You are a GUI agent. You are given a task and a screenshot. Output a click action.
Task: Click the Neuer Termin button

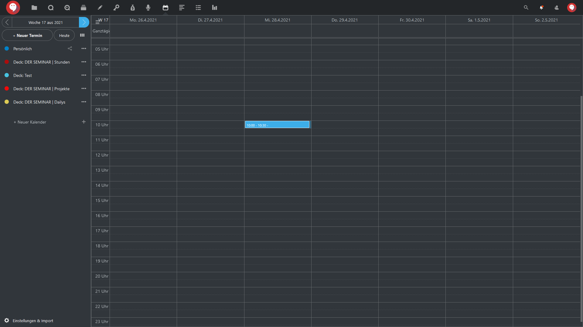27,35
